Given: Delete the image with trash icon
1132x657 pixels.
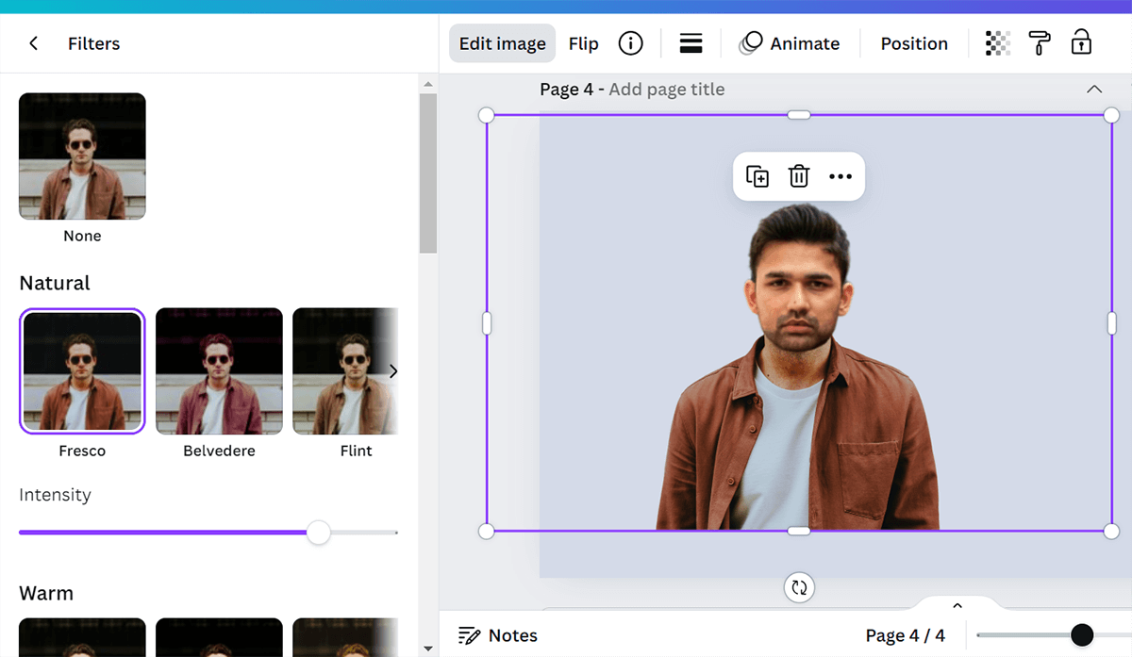Looking at the screenshot, I should point(799,176).
